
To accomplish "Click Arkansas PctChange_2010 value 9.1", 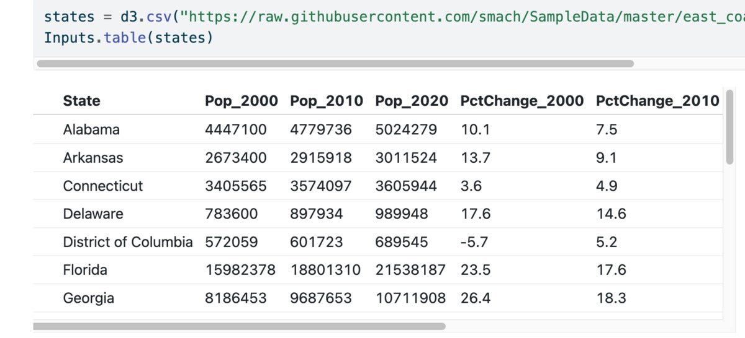I will pos(607,158).
